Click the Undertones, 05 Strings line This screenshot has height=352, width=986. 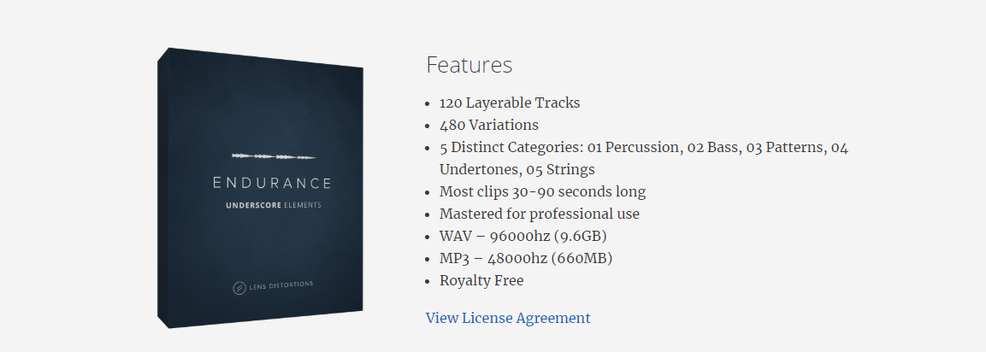click(517, 170)
